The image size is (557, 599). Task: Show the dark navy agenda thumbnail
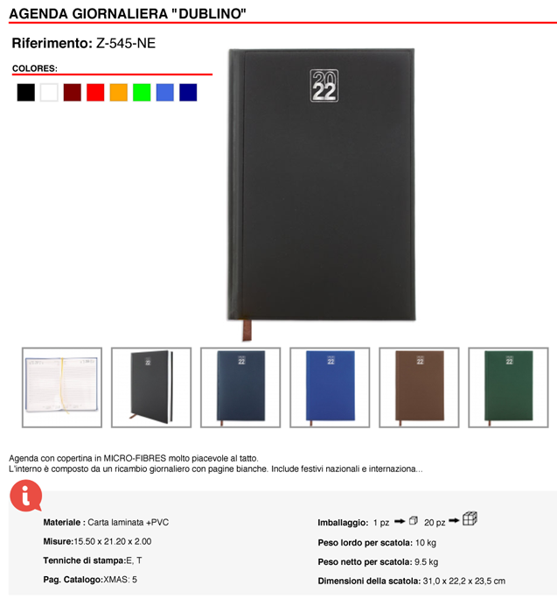[240, 387]
